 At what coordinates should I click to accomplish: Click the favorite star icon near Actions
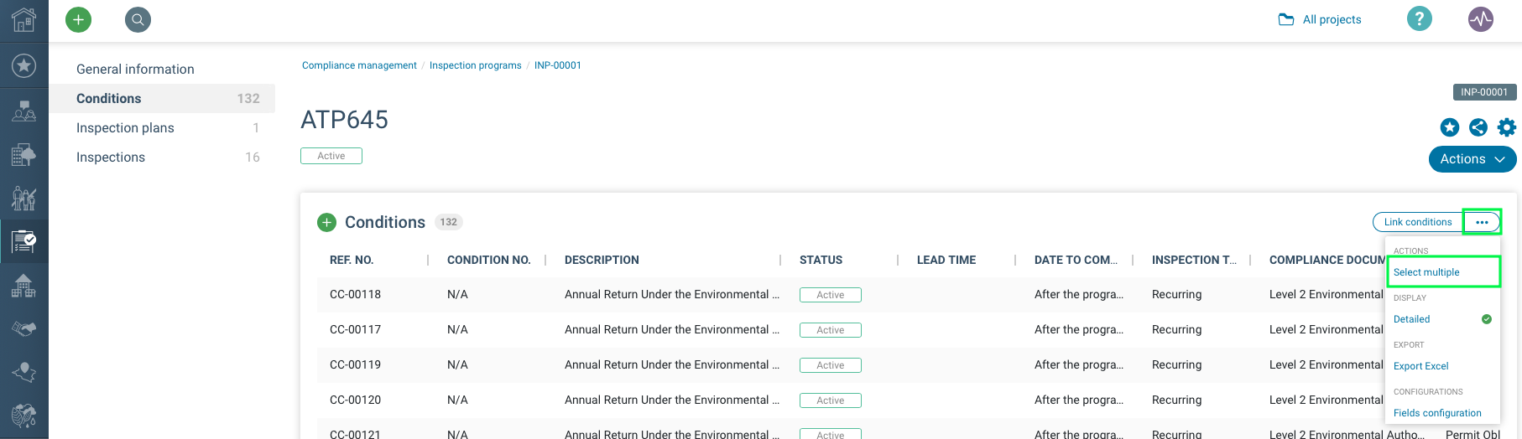[x=1450, y=127]
